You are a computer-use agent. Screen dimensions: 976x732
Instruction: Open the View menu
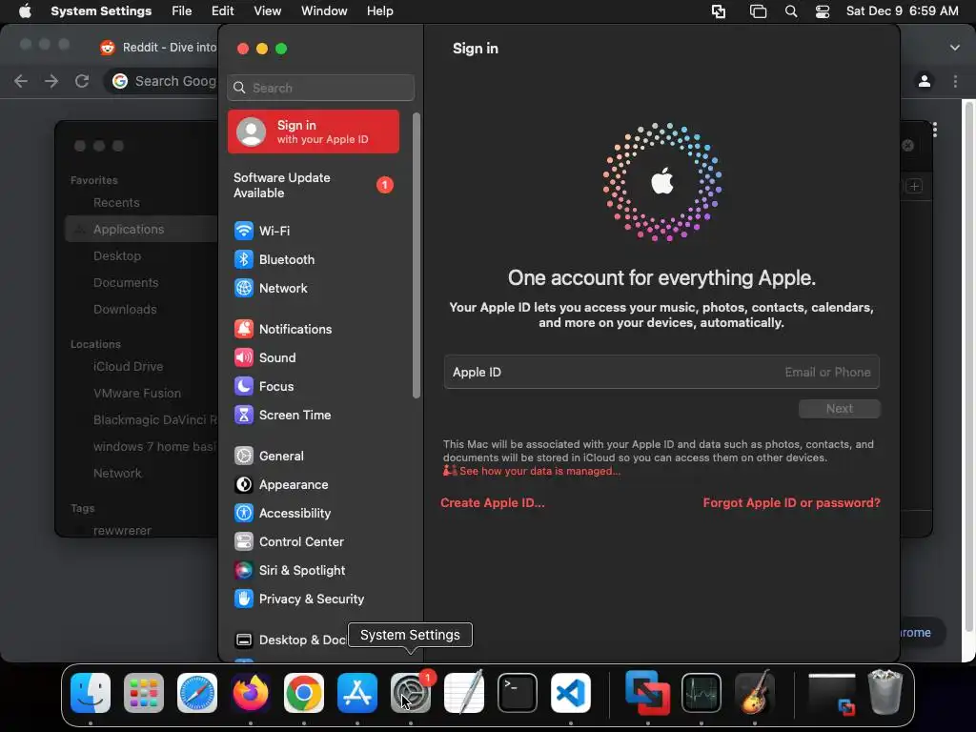pyautogui.click(x=268, y=11)
